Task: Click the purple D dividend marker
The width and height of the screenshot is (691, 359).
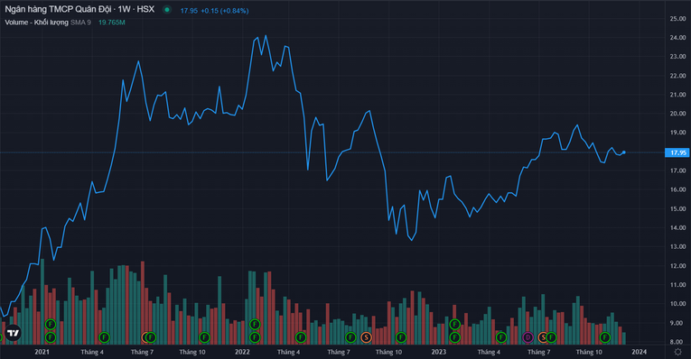Action: point(528,337)
